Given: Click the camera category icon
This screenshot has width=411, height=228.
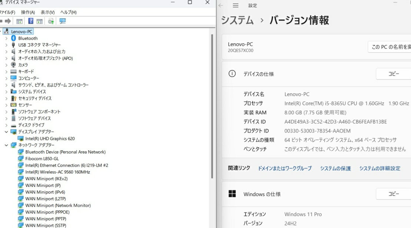Looking at the screenshot, I should (13, 65).
